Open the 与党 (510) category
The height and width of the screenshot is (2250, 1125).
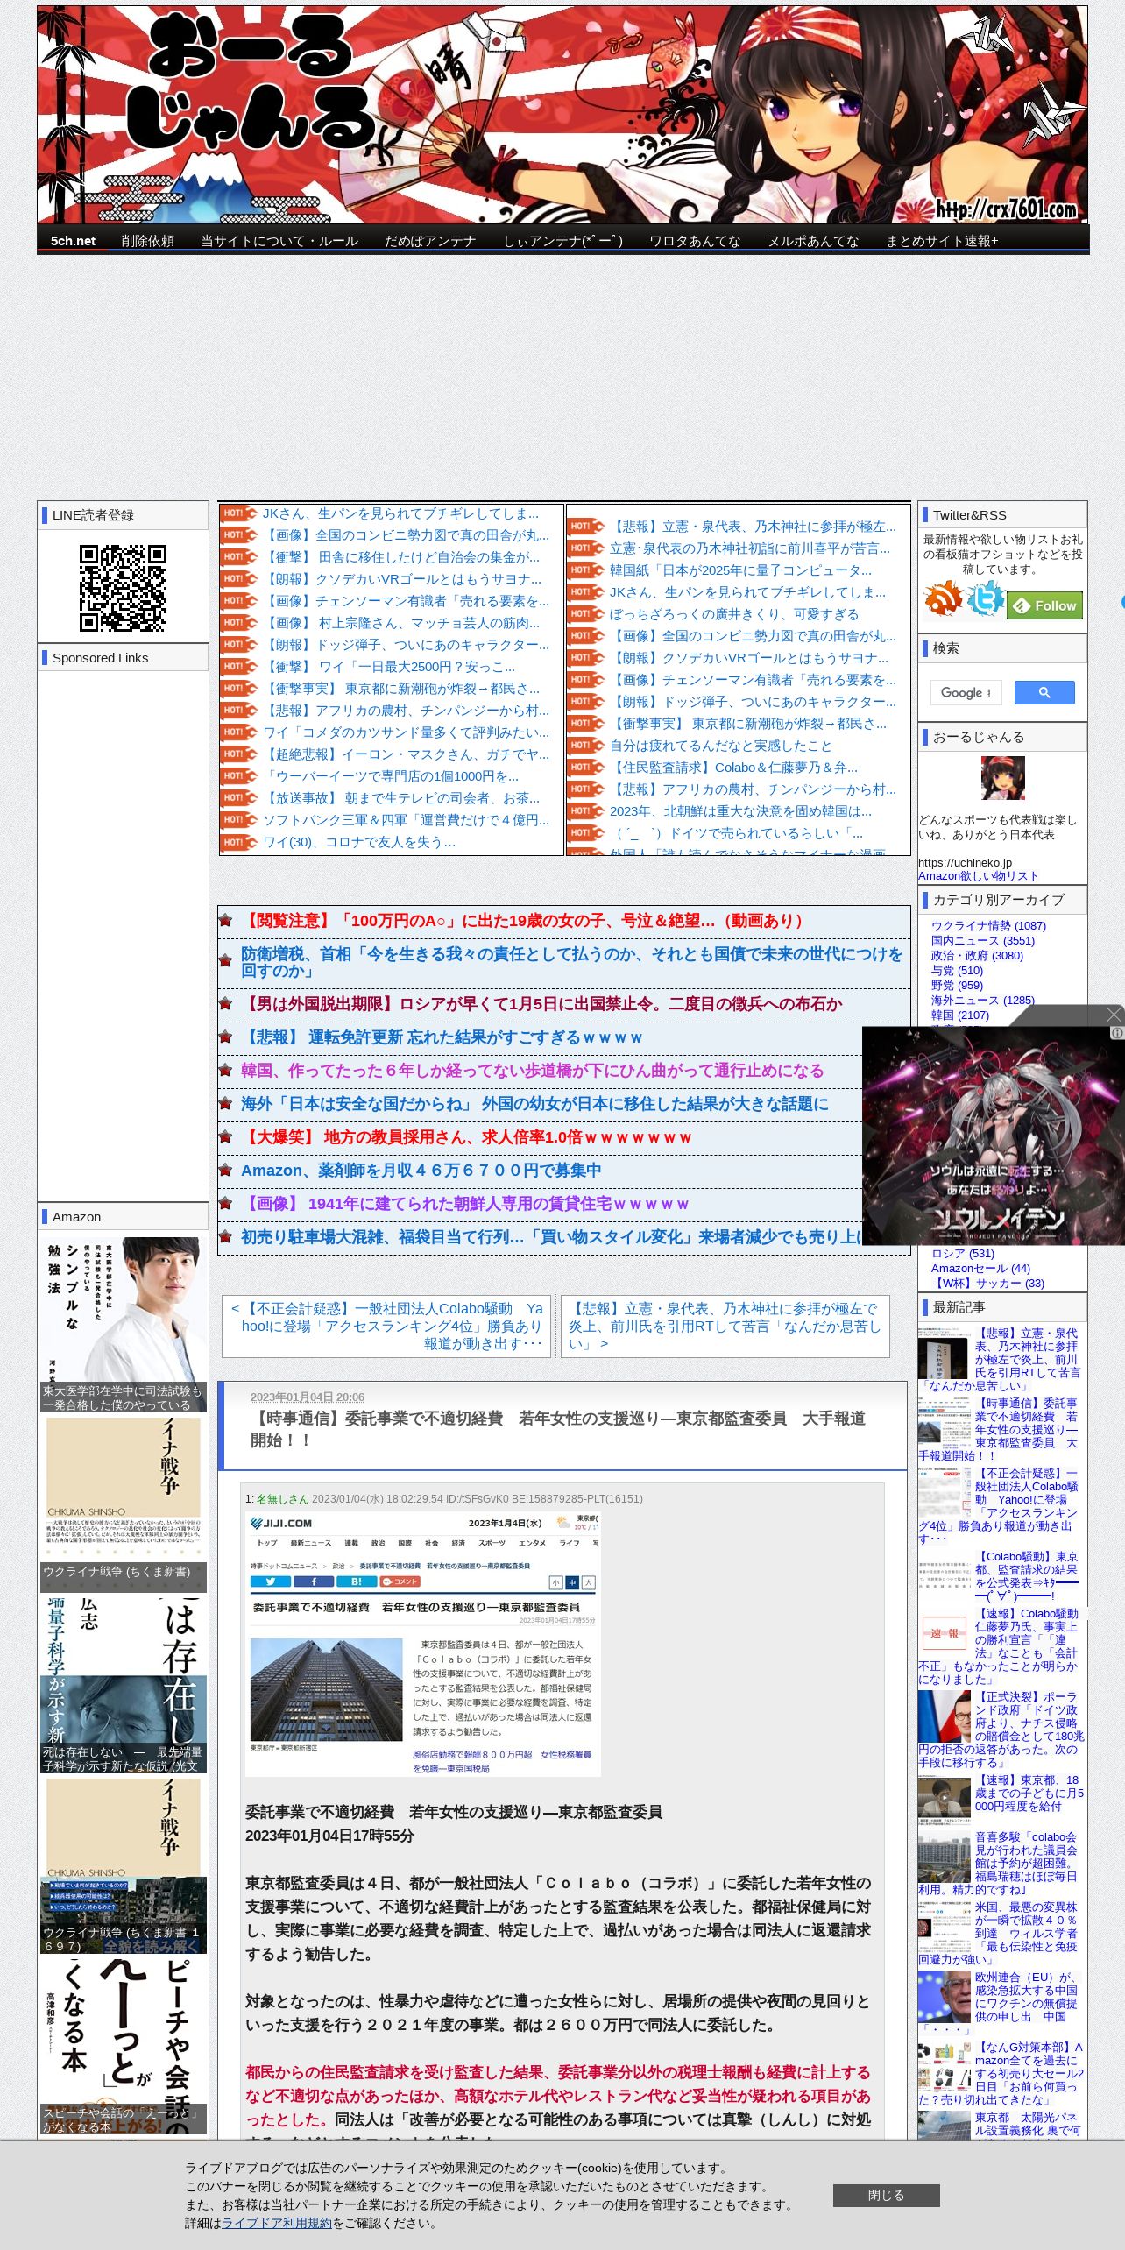point(957,970)
